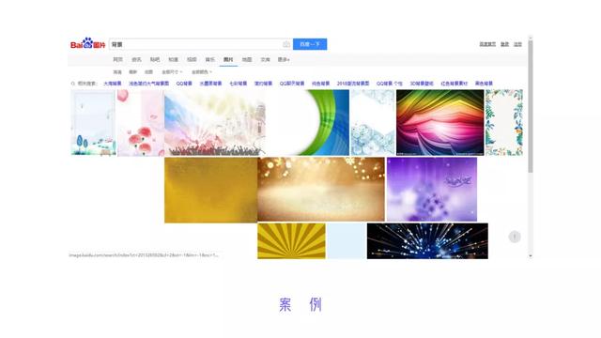The width and height of the screenshot is (601, 338).
Task: Click the scrollbar down arrow
Action: 531,255
